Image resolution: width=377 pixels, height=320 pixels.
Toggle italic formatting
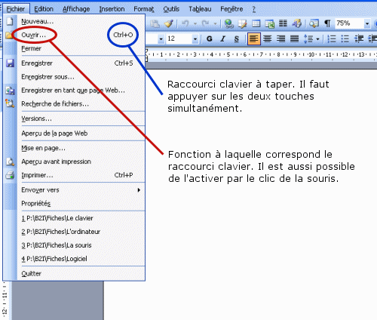[x=222, y=38]
